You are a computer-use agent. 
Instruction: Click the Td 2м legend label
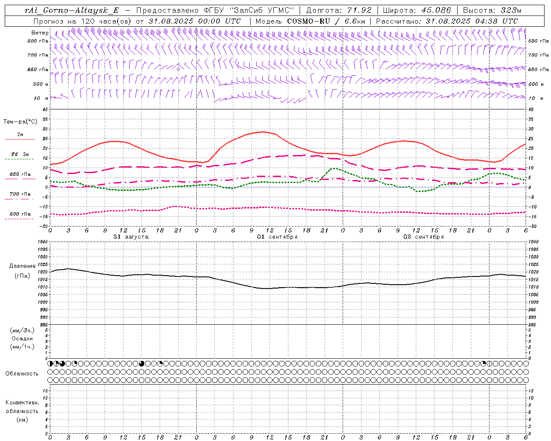click(20, 154)
